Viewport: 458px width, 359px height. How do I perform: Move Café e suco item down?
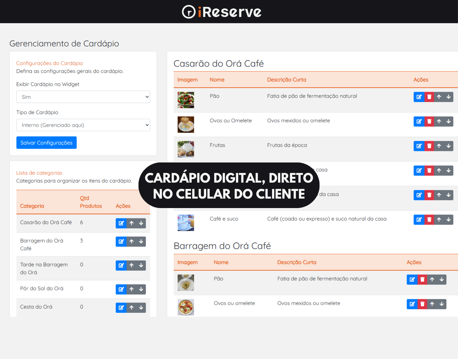click(449, 220)
